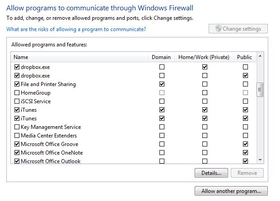Screen dimensions: 280x201
Task: Select the Microsoft Office Outlook row
Action: (x=51, y=161)
